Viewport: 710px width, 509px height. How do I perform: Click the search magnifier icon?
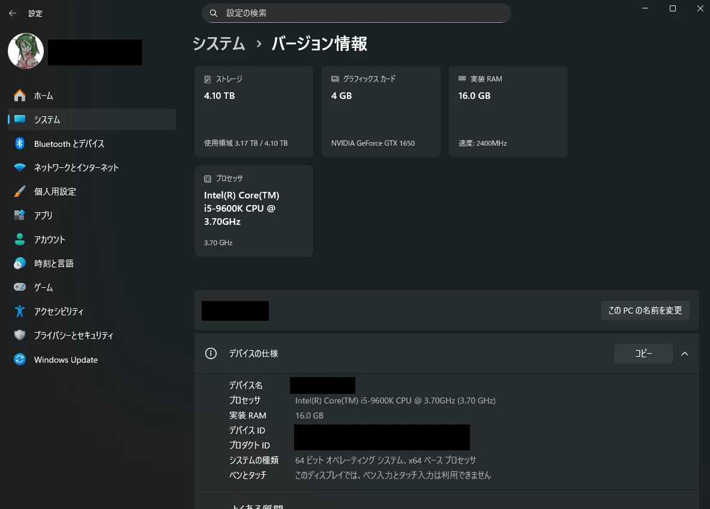click(213, 13)
